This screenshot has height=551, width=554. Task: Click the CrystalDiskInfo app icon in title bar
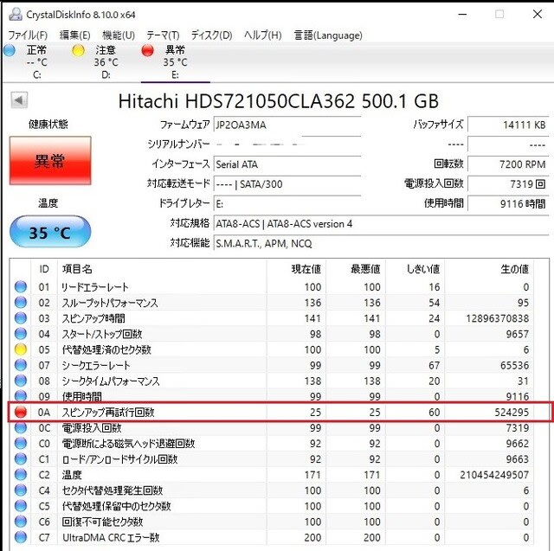[16, 14]
